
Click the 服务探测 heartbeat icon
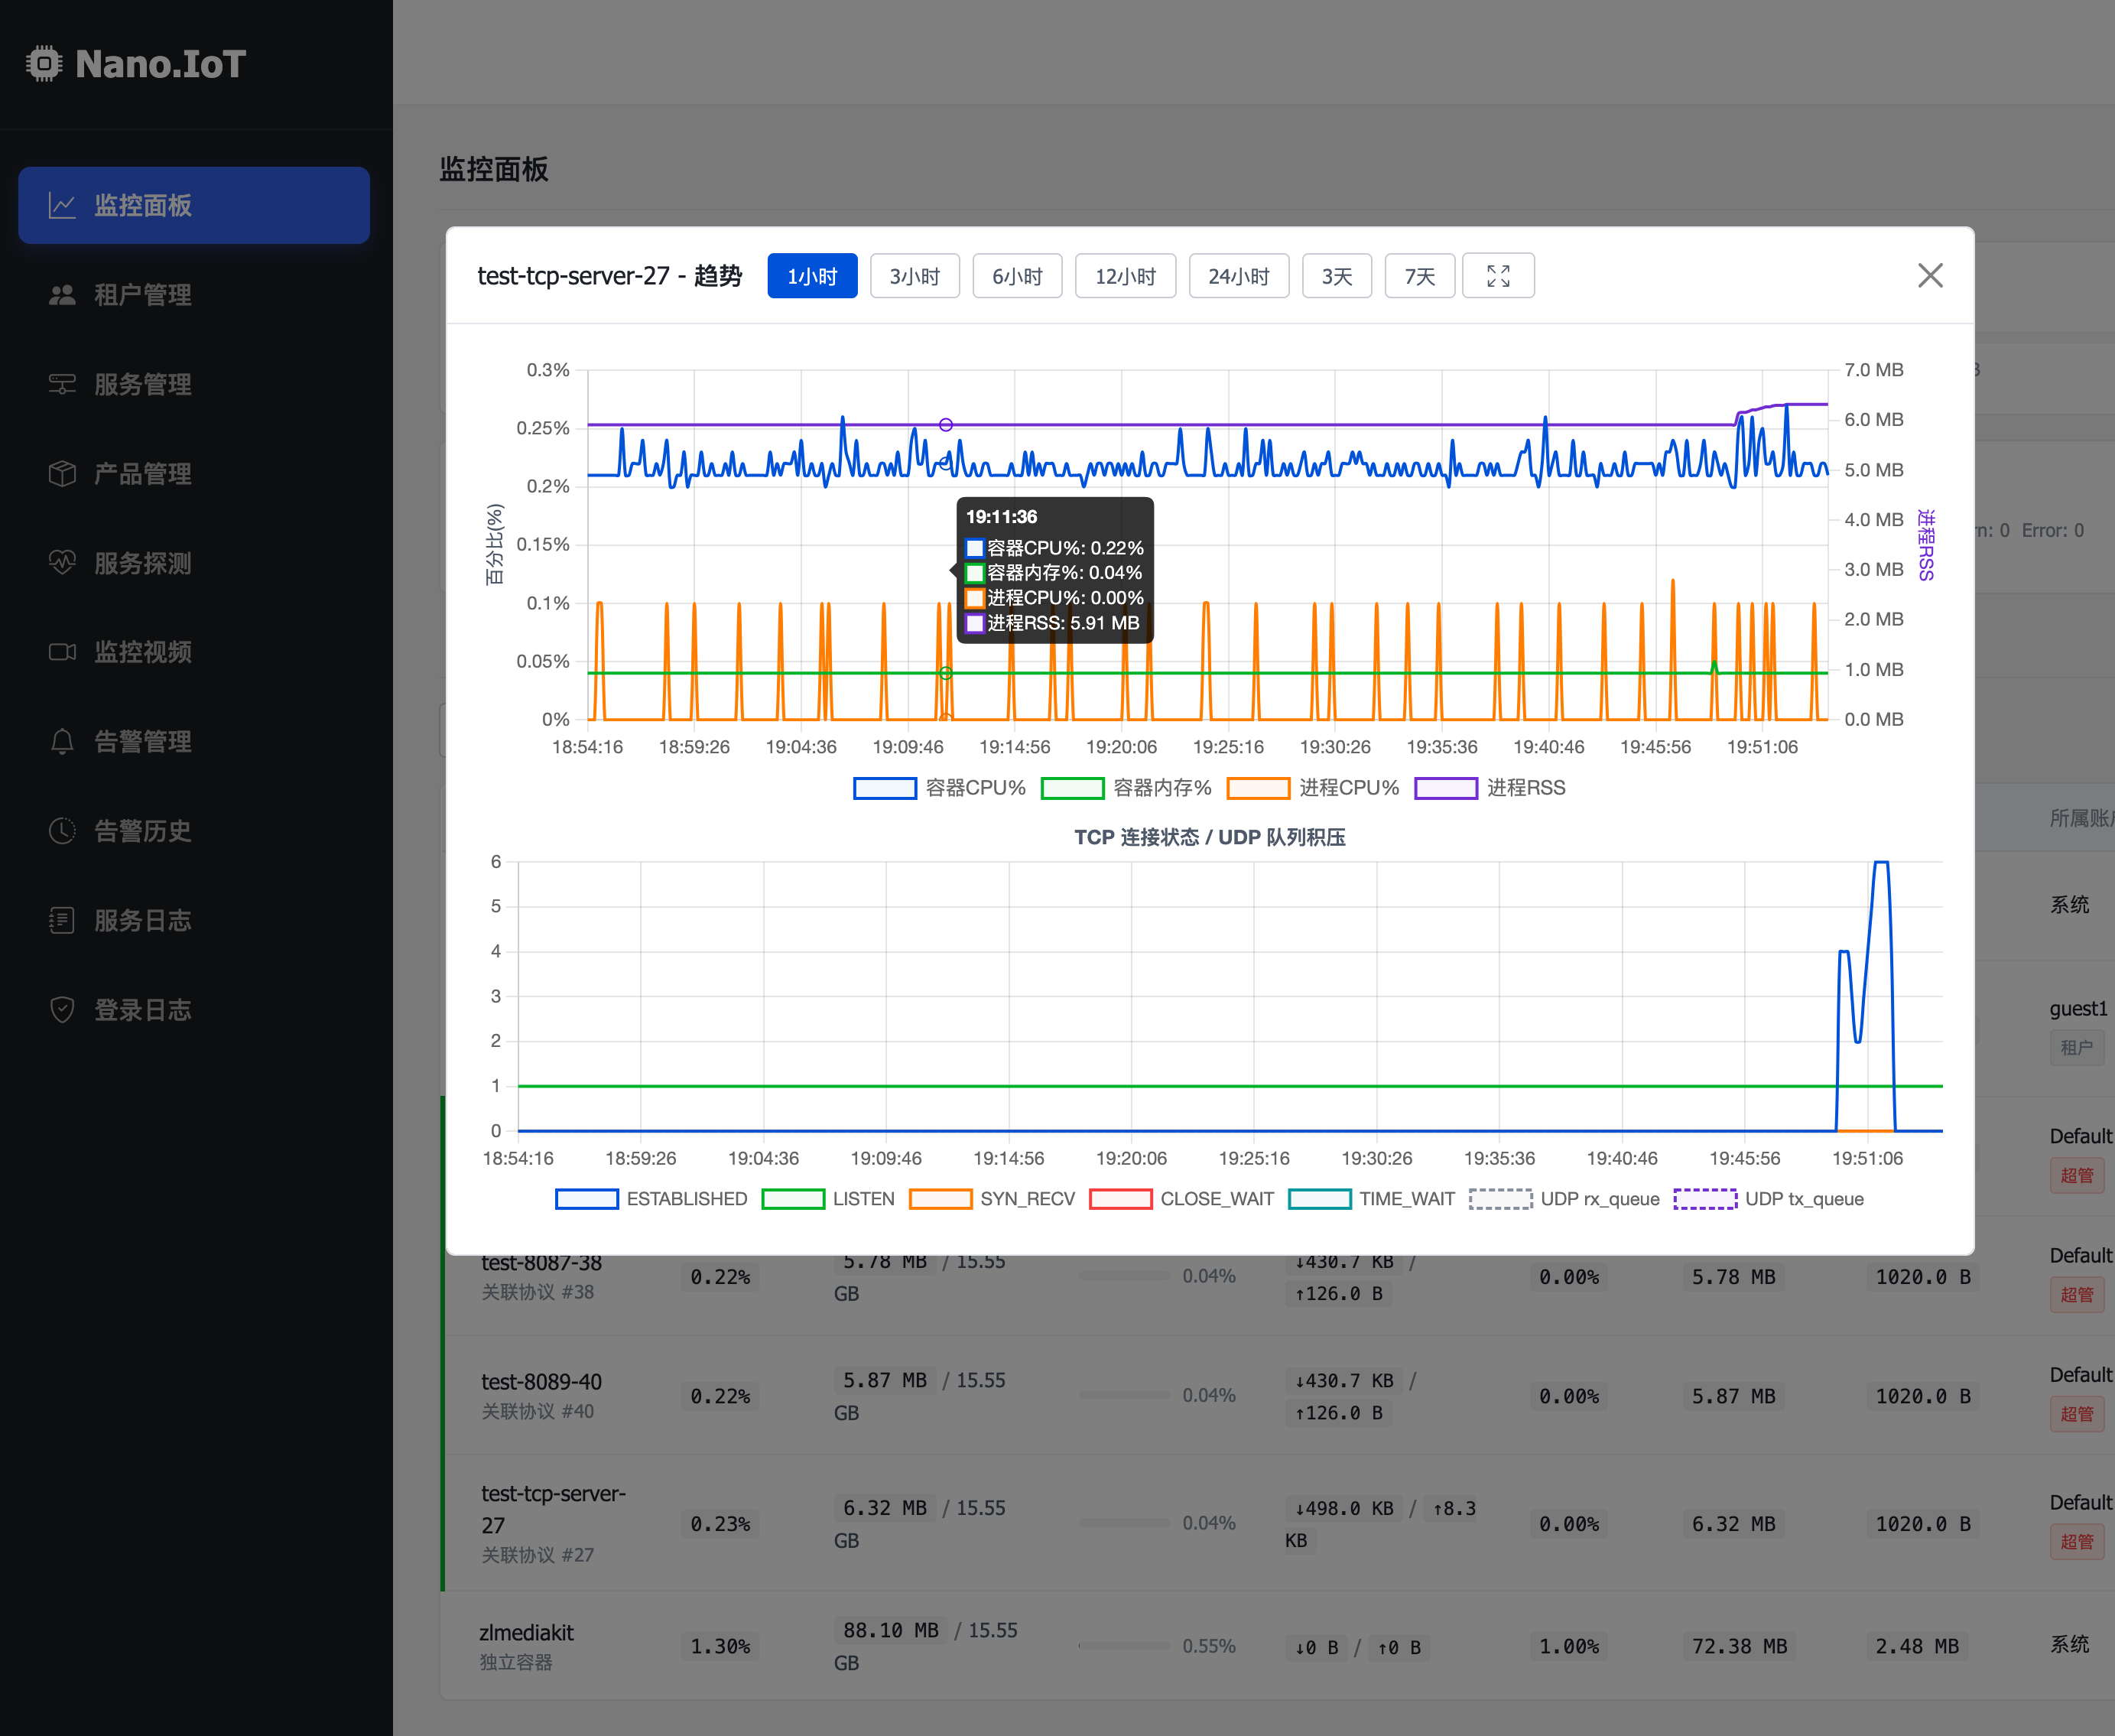point(62,563)
